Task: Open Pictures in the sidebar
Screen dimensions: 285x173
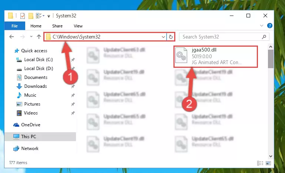Action: click(x=32, y=104)
